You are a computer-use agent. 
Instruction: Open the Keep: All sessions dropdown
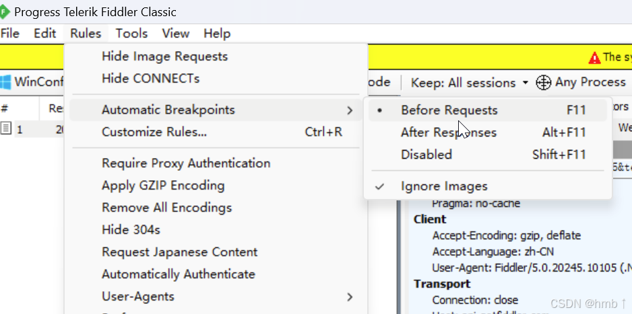[x=469, y=83]
